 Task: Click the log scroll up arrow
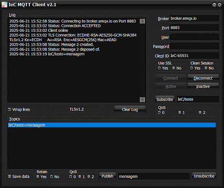[x=142, y=21]
